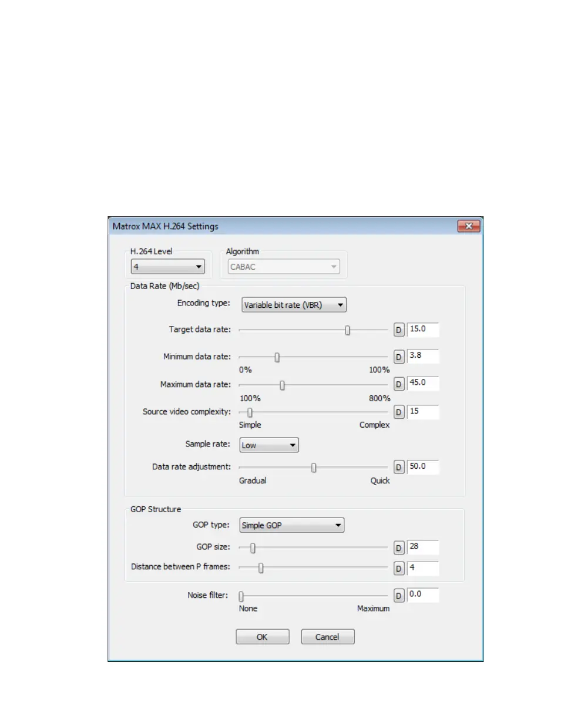Screen dimensions: 571x719
Task: Click the Maximum data rate value field
Action: coord(422,384)
